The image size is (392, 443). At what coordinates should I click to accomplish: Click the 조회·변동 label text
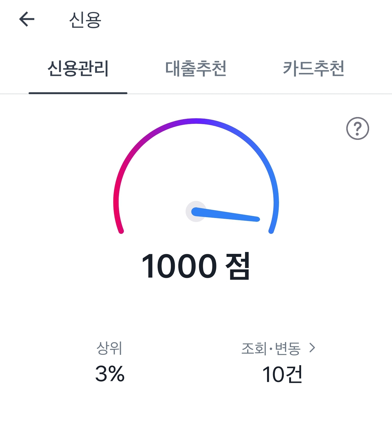[271, 348]
